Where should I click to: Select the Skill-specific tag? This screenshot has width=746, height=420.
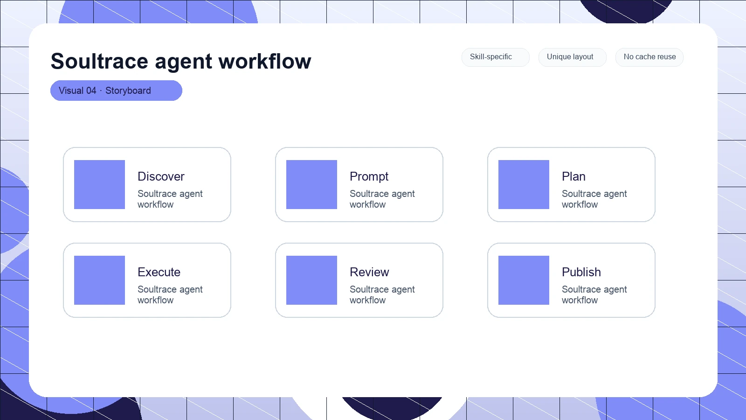[496, 57]
